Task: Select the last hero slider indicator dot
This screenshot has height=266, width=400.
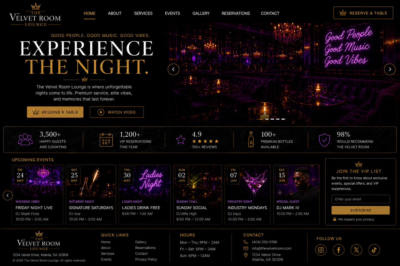Action: pos(283,119)
